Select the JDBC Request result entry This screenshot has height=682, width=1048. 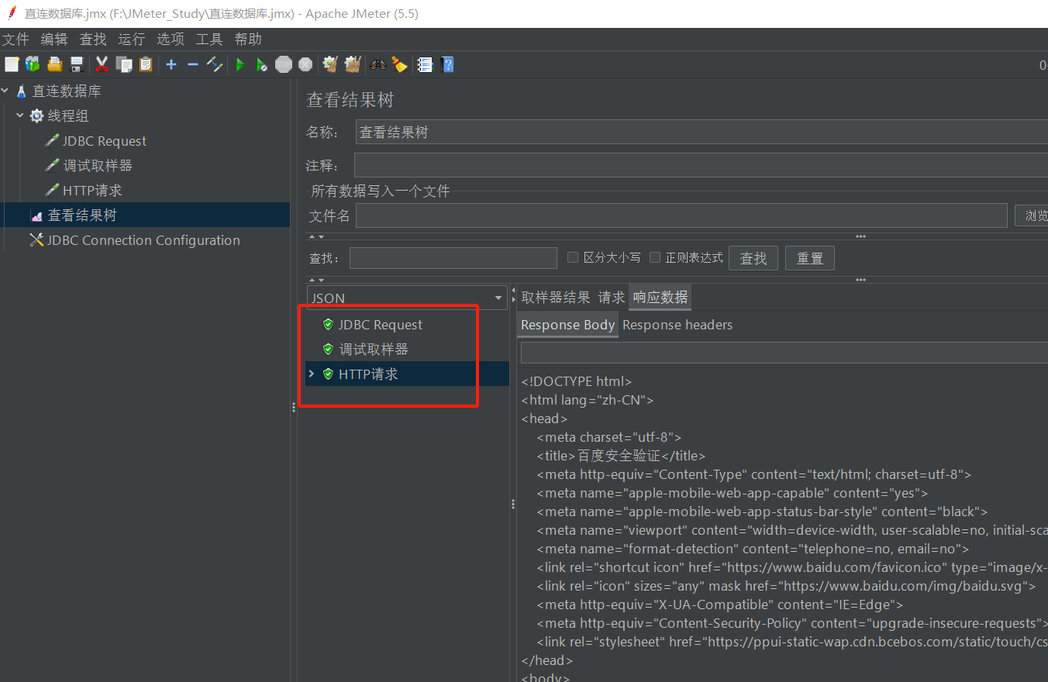pos(380,325)
